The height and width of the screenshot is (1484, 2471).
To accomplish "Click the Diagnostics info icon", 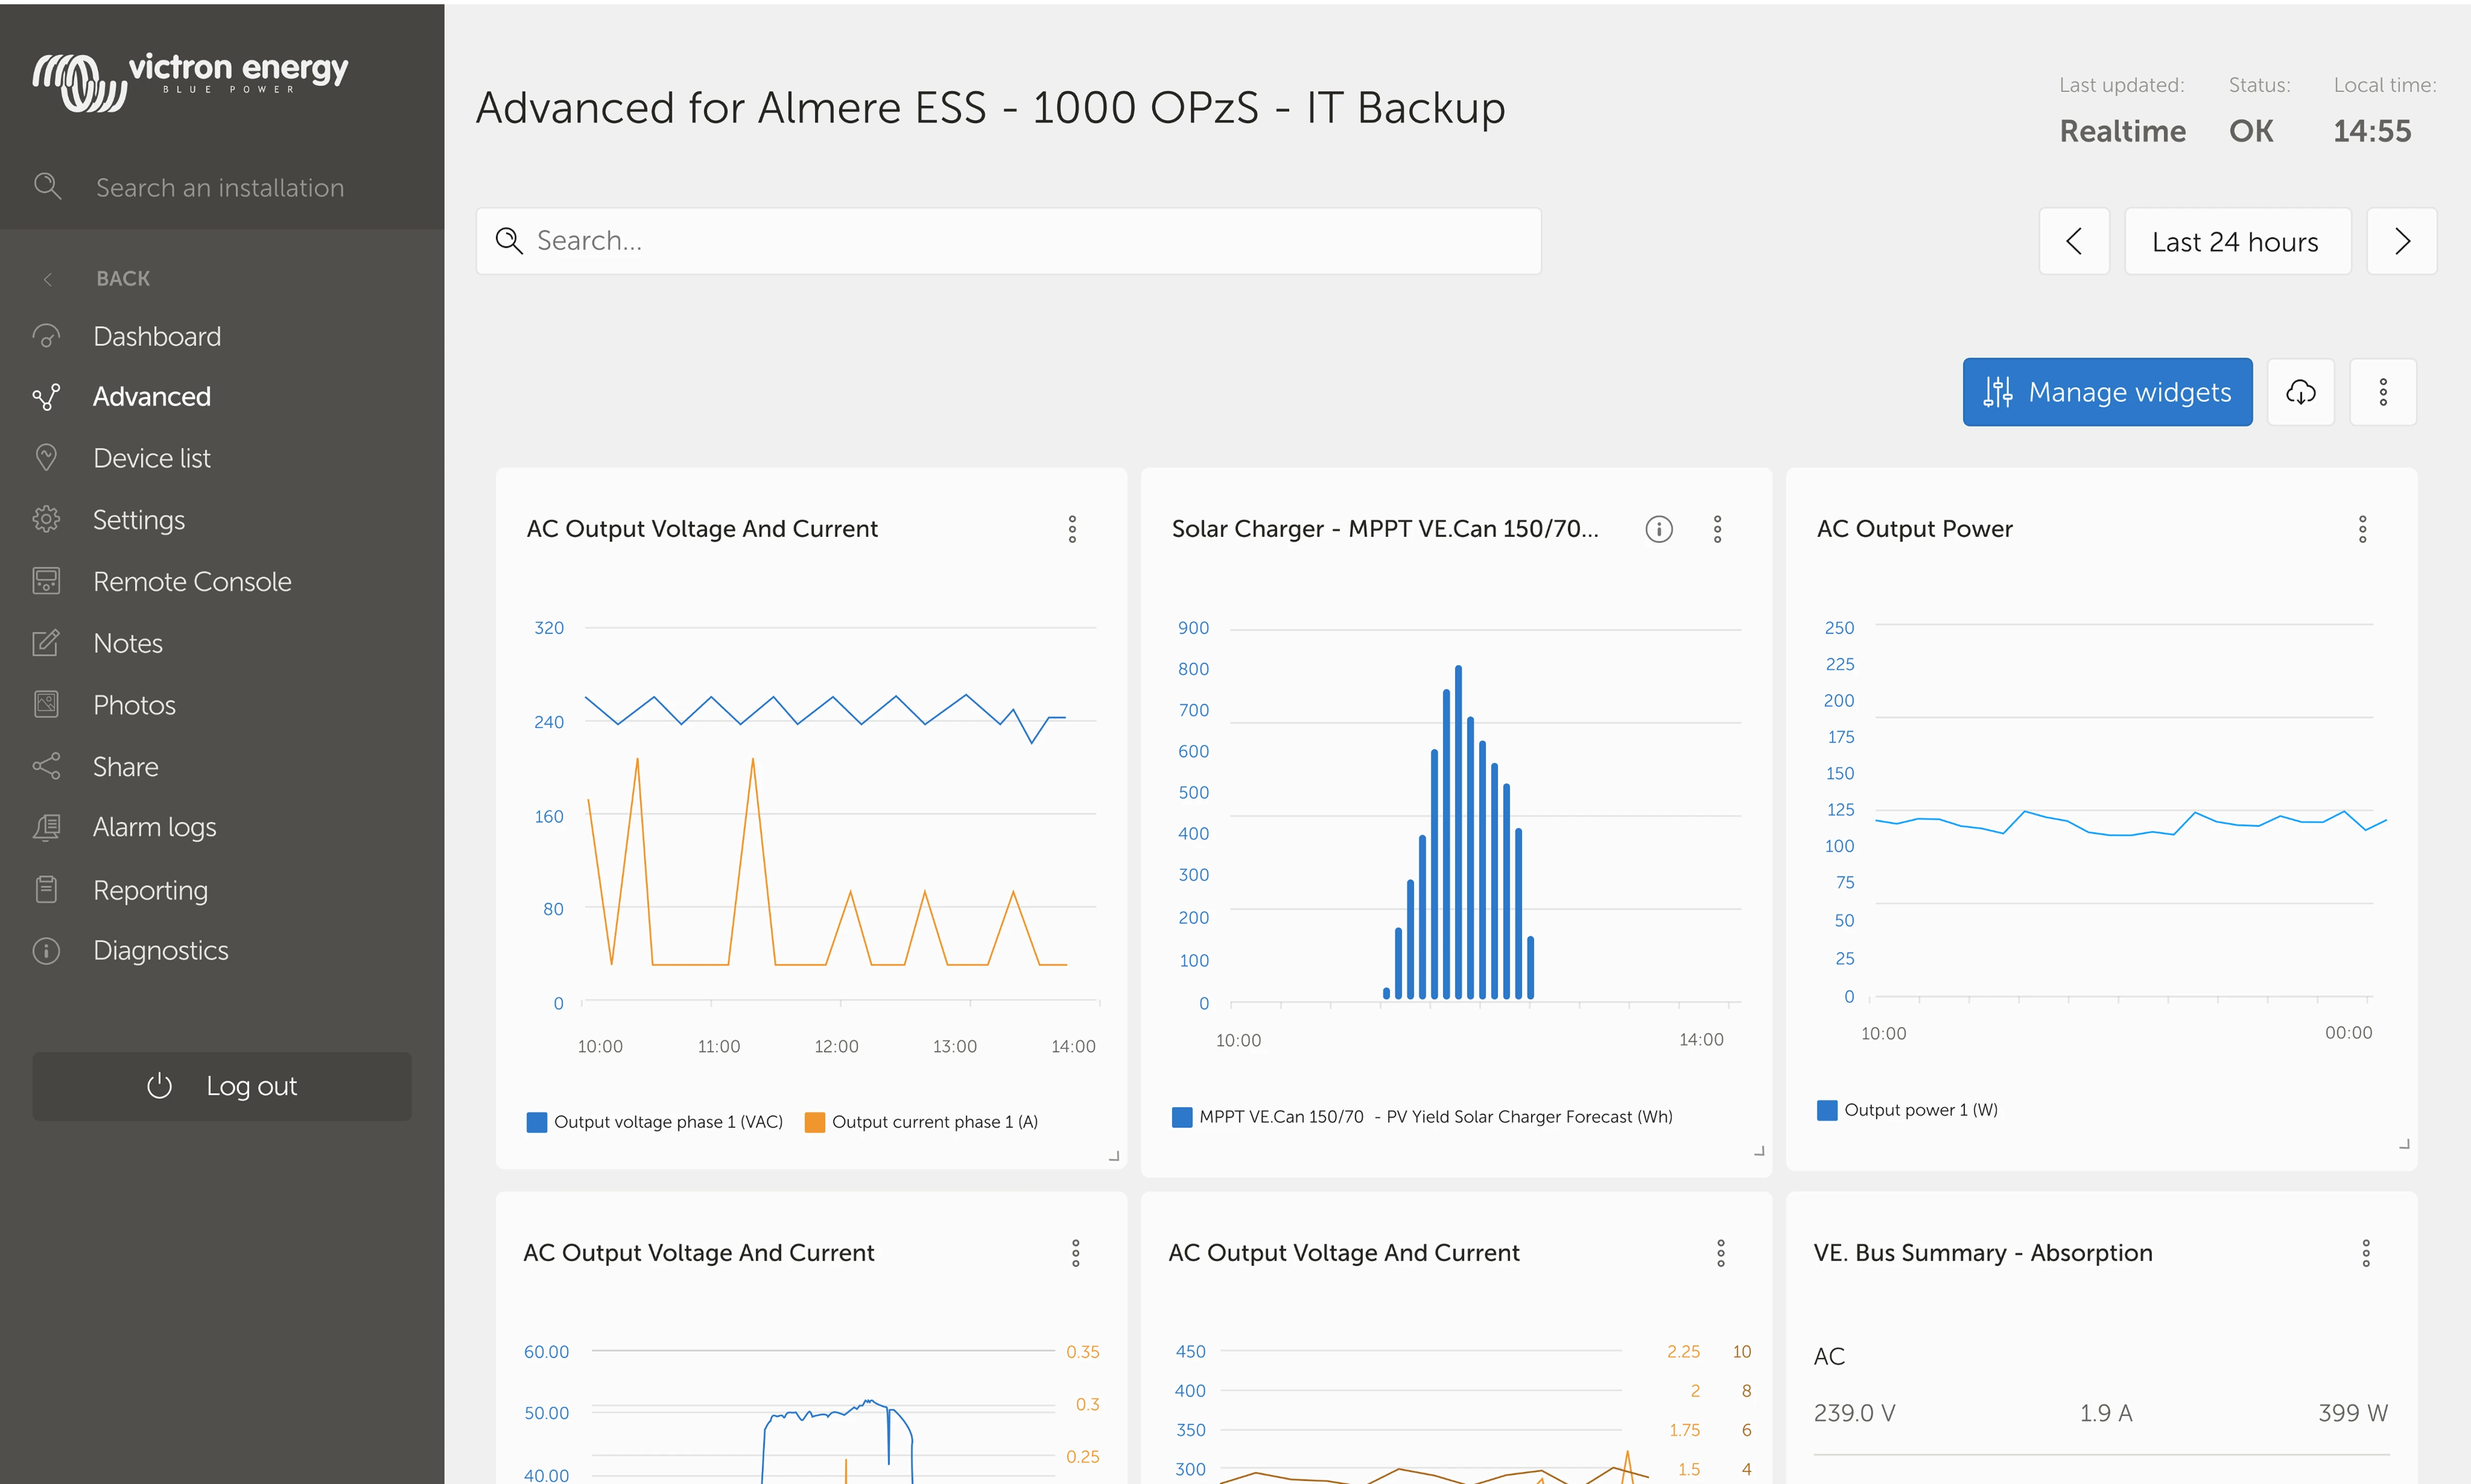I will [46, 950].
